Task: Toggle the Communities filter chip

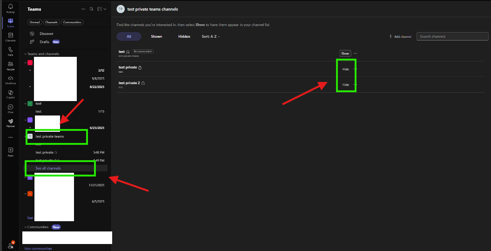Action: coord(72,22)
